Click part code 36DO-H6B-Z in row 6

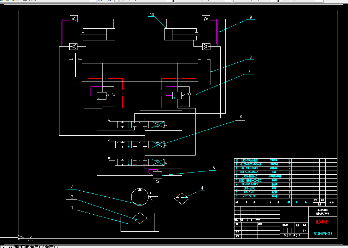pos(249,176)
